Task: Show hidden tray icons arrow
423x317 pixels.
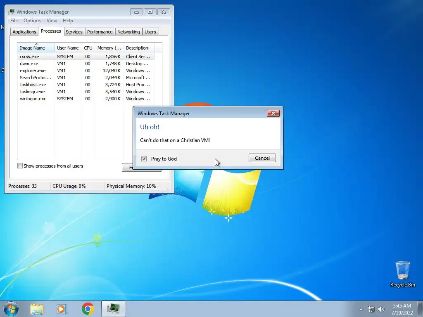Action: click(361, 309)
